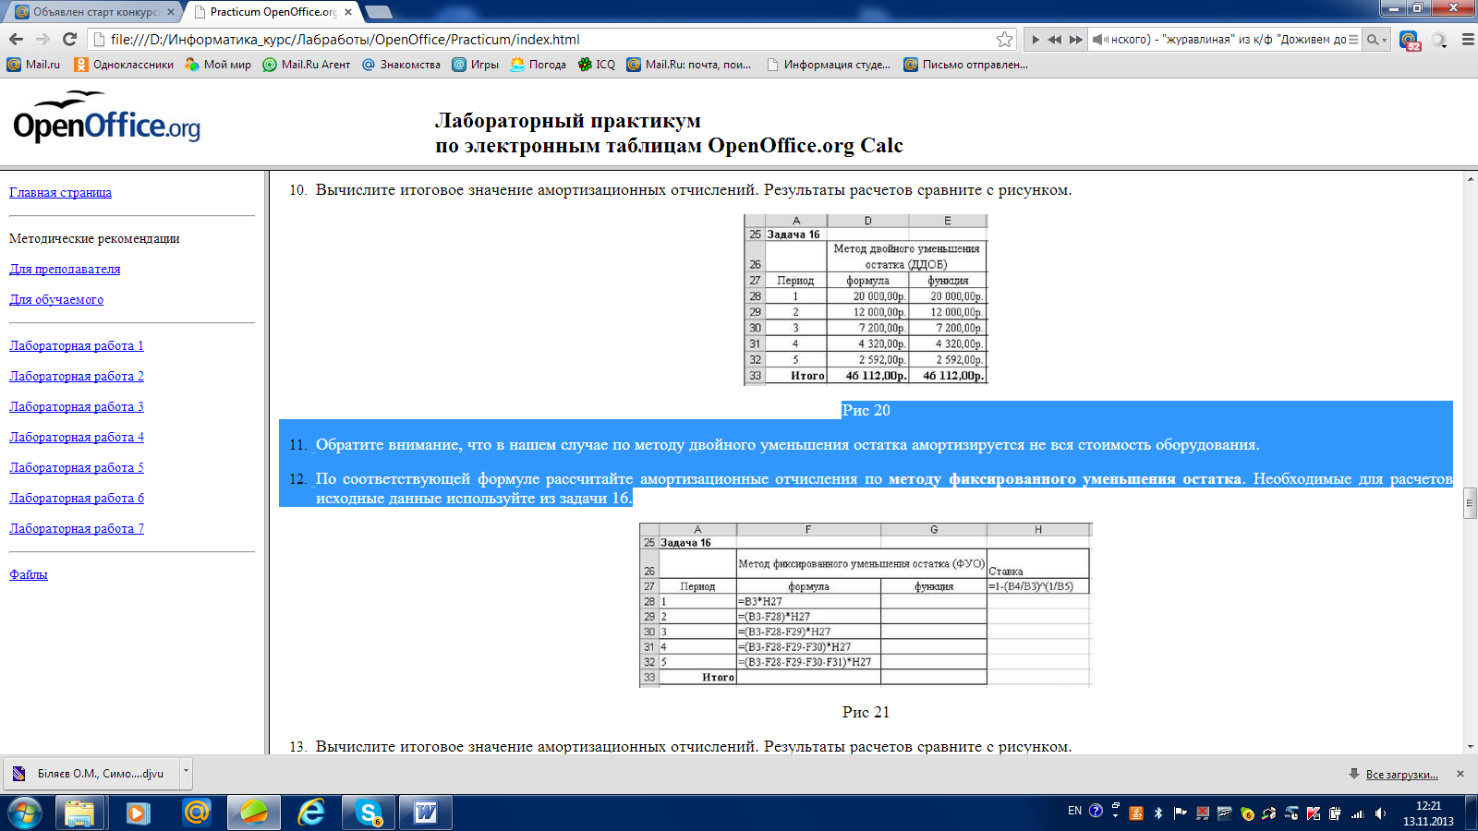Open the Мой мир bookmark

[218, 65]
